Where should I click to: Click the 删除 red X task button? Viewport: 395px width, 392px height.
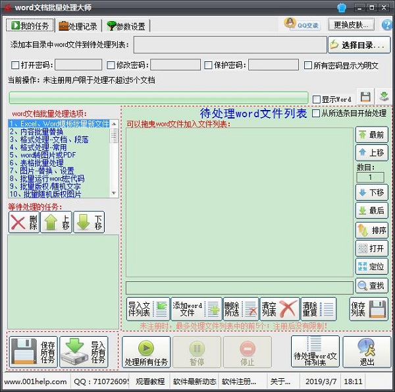click(x=23, y=222)
